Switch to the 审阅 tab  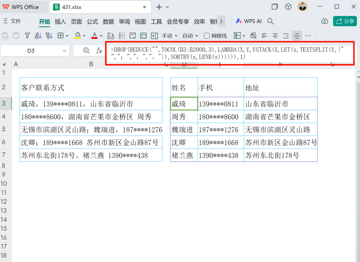point(124,21)
